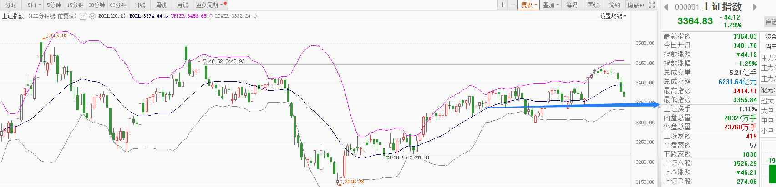
Task: Click 总成交额 value 6231.64亿元
Action: pos(737,82)
